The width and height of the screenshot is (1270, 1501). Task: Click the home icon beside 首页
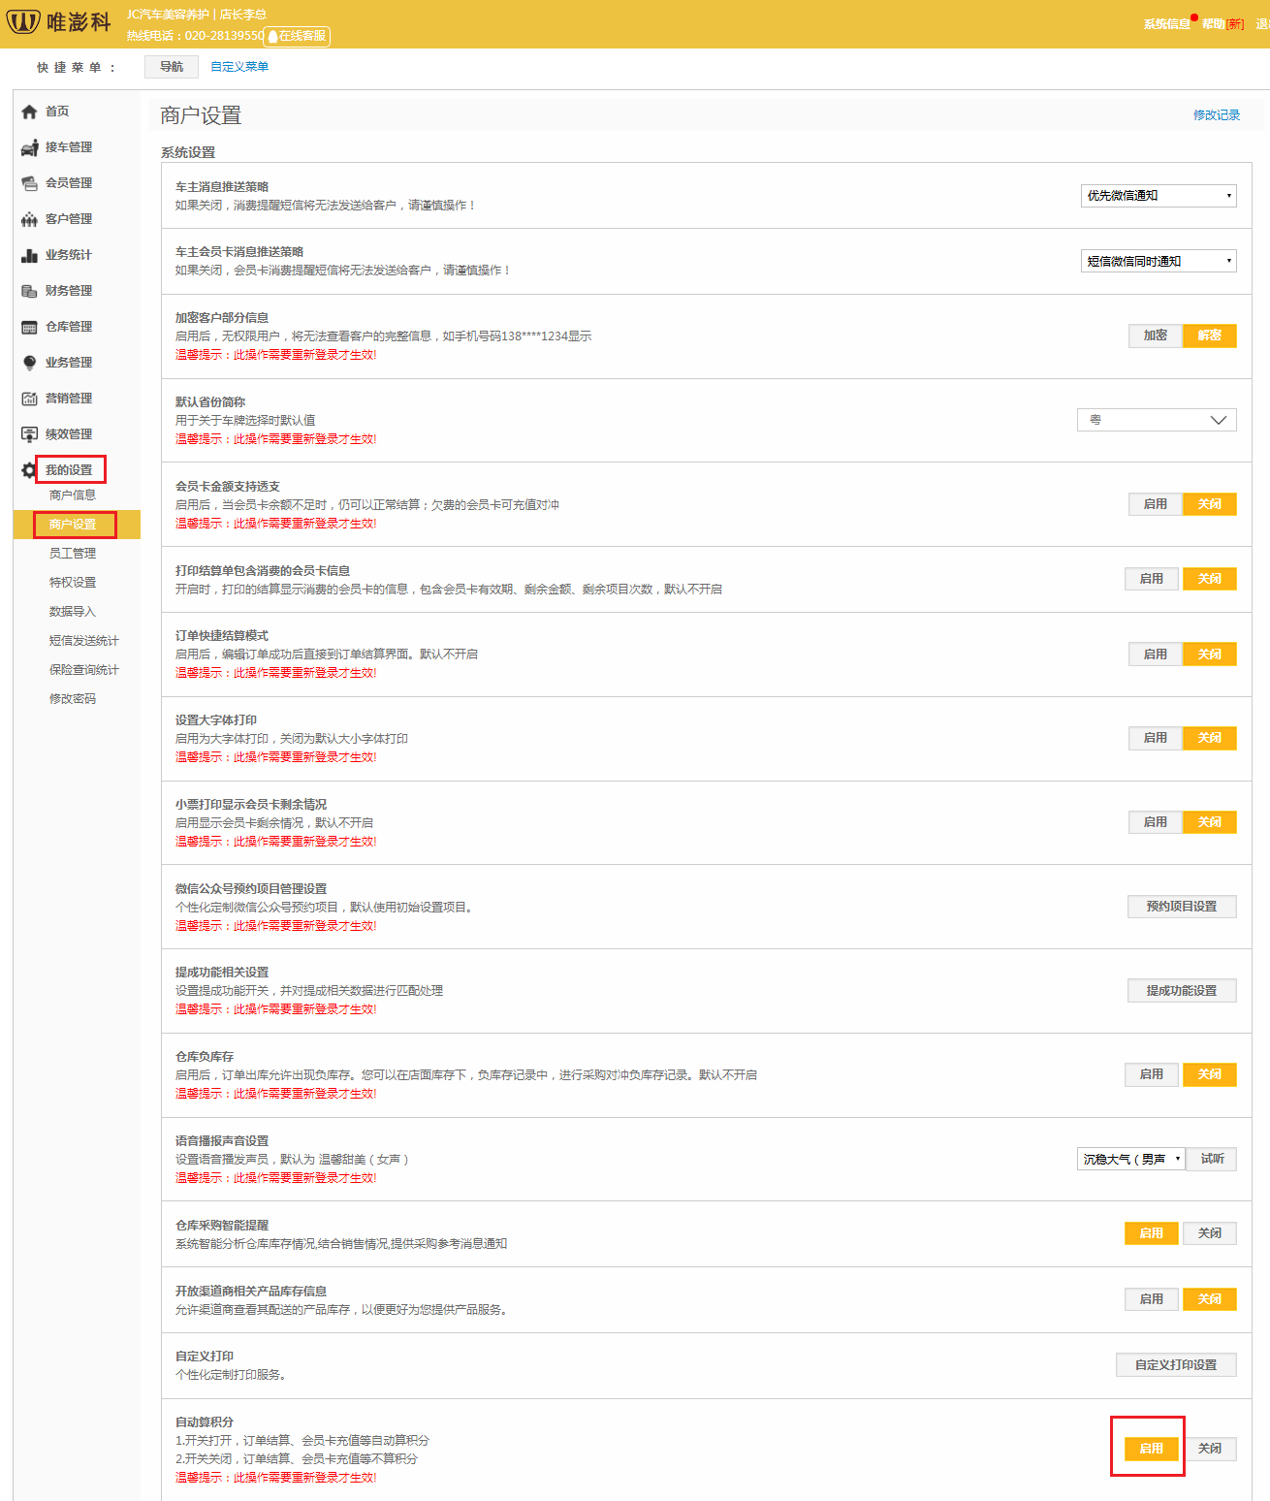(x=29, y=112)
